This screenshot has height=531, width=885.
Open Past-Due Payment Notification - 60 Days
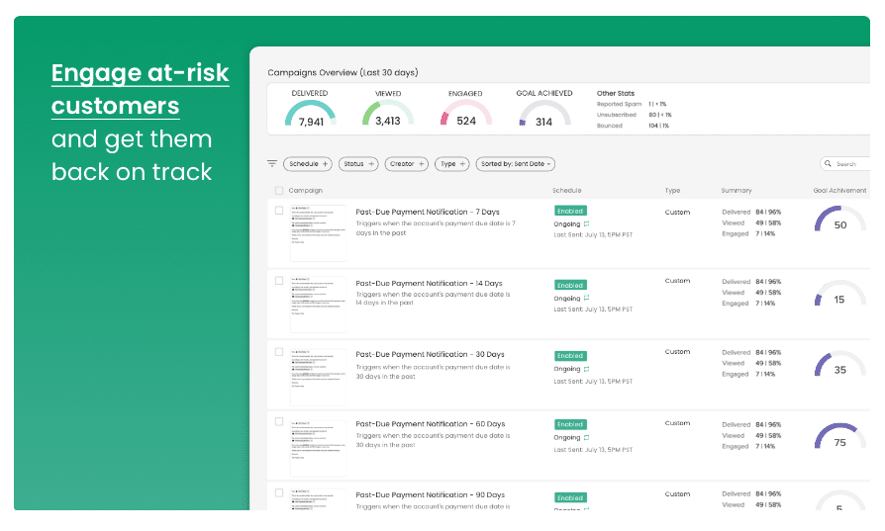click(x=431, y=424)
